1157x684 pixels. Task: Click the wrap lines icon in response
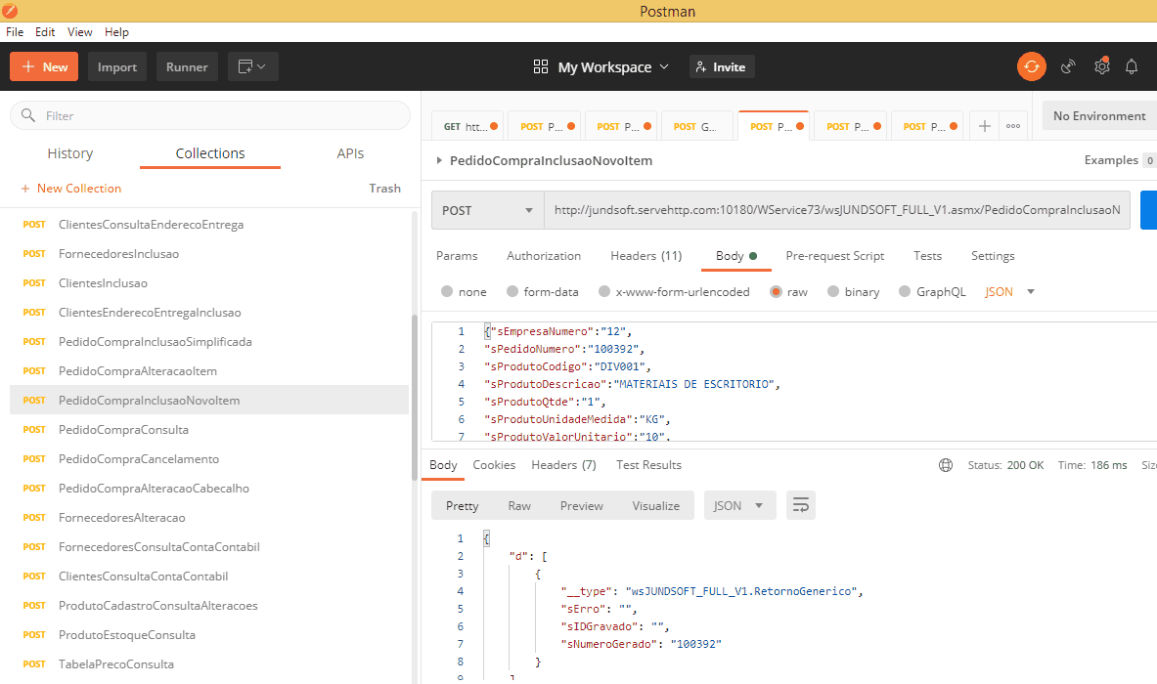[801, 505]
